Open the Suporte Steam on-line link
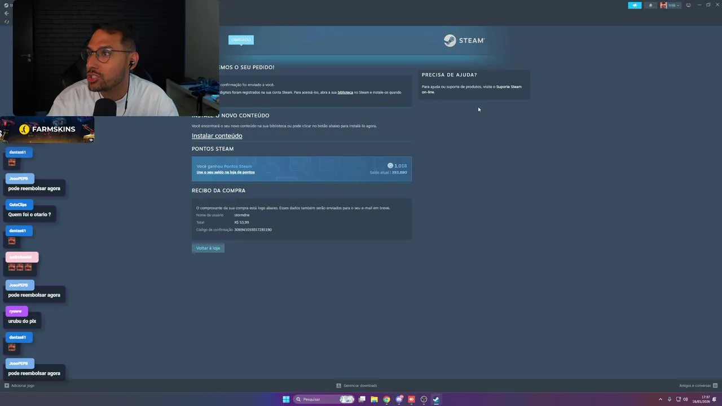The image size is (722, 406). click(x=472, y=89)
